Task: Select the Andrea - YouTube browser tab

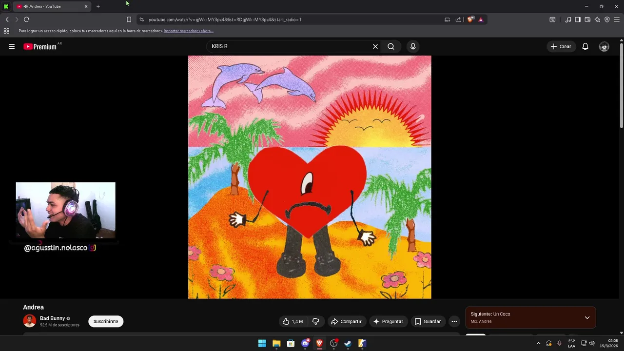Action: [x=52, y=6]
